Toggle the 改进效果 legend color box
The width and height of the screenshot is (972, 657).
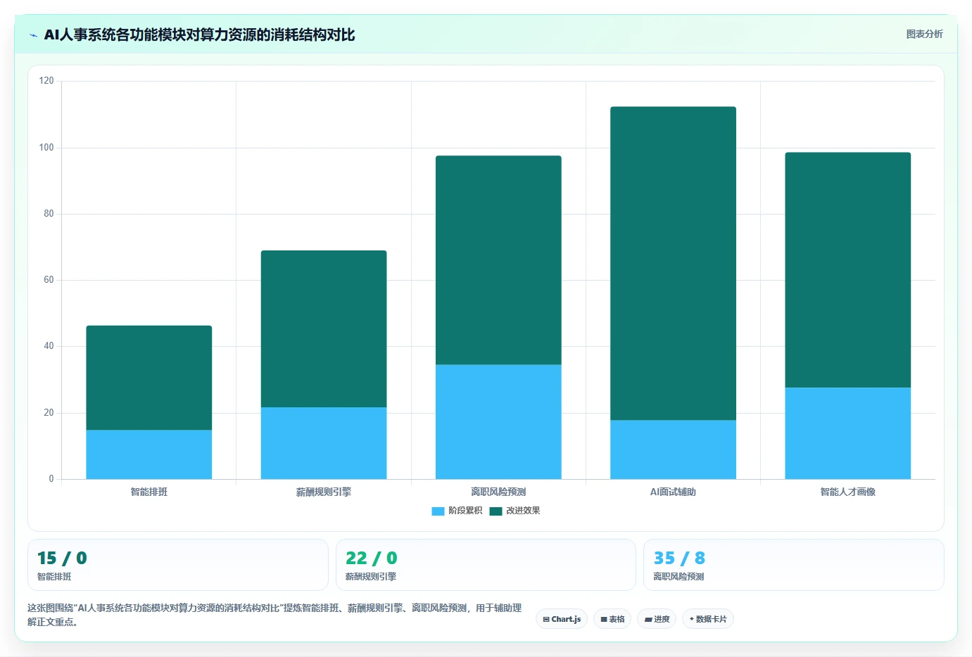click(496, 511)
